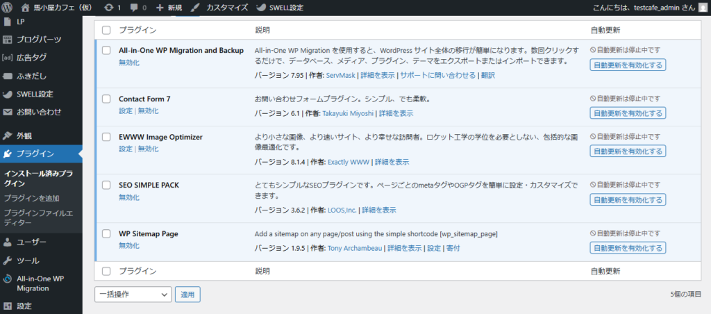Deactivate Contact Form 7 via 無効化
The height and width of the screenshot is (314, 711).
tap(149, 110)
